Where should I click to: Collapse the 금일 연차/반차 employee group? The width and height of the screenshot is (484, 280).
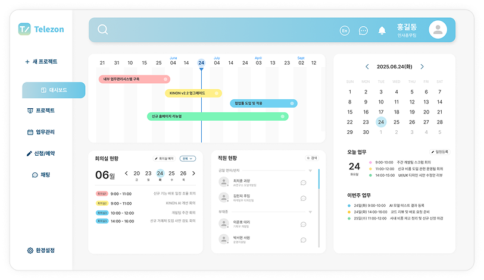coord(310,171)
